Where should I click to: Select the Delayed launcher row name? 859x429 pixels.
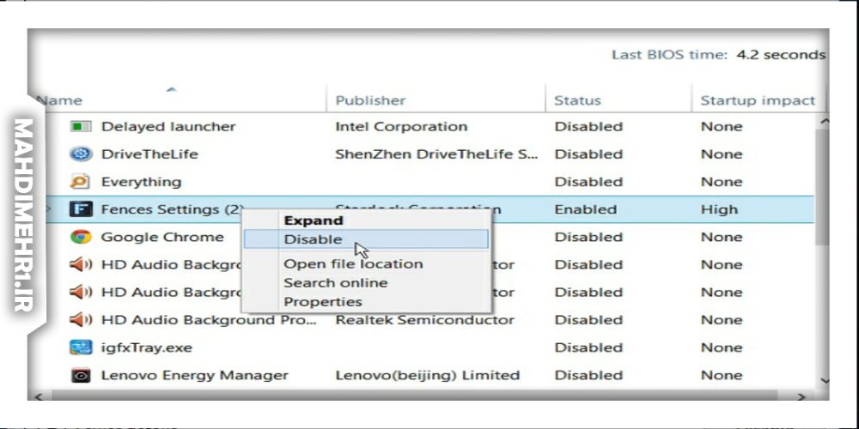point(168,126)
